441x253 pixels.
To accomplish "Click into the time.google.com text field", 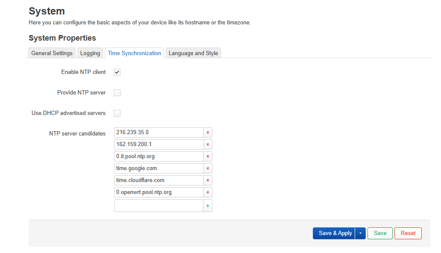I will 159,168.
